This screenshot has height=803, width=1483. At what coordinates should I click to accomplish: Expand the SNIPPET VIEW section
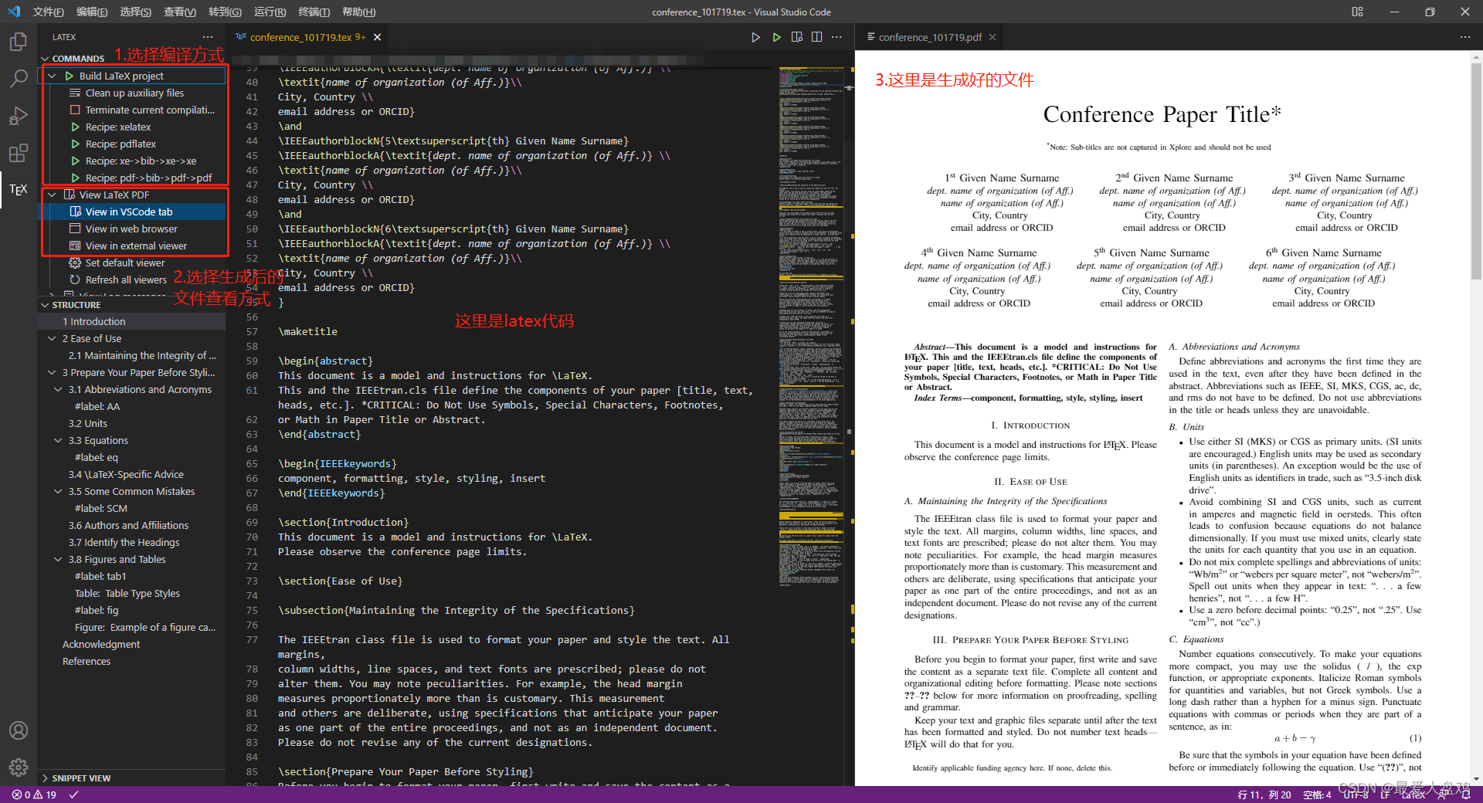point(46,778)
